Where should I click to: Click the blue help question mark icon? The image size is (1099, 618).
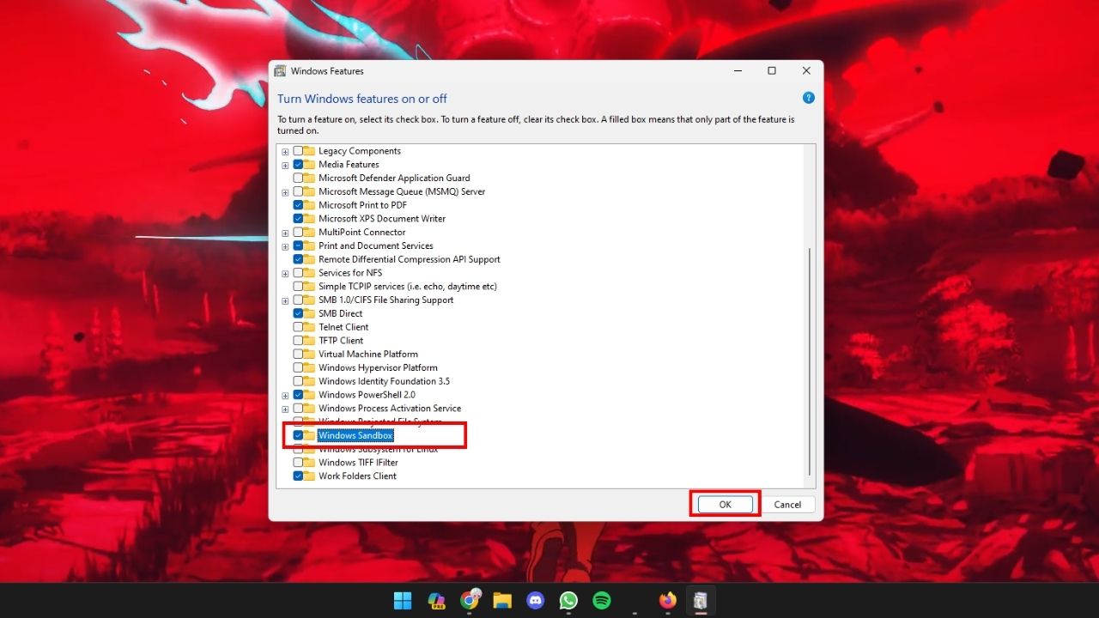pos(808,99)
